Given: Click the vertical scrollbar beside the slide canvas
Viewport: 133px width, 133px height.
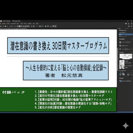Looking at the screenshot, I should click(118, 59).
